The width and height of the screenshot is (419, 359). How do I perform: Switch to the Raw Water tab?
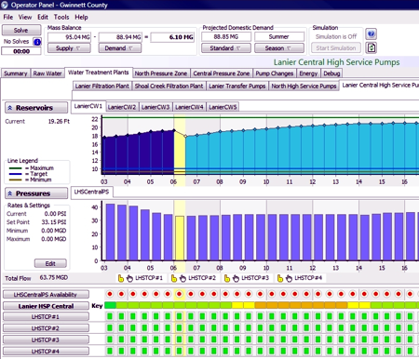(47, 73)
